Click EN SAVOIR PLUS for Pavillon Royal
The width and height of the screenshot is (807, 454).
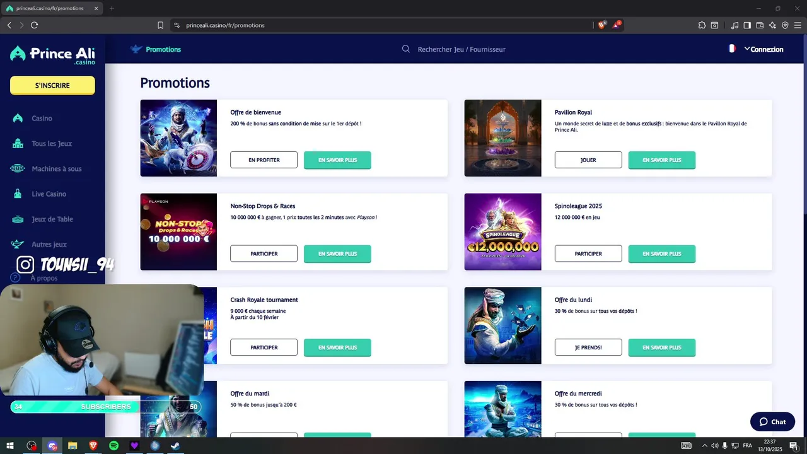click(662, 160)
